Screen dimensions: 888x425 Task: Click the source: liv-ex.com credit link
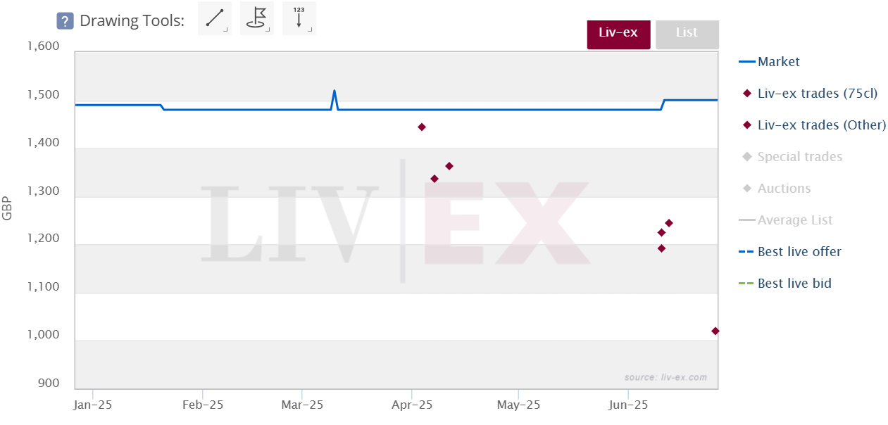[x=665, y=377]
